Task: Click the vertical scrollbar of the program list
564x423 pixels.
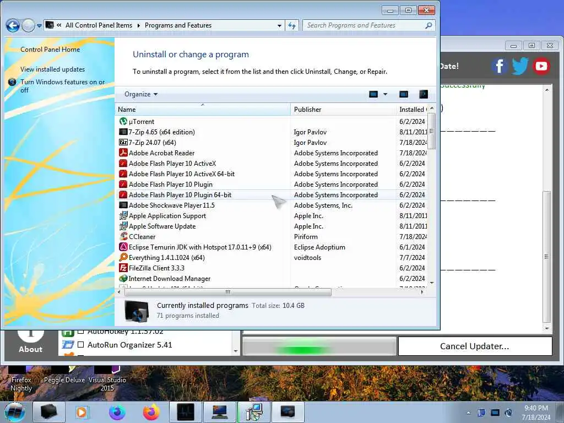Action: (x=432, y=131)
